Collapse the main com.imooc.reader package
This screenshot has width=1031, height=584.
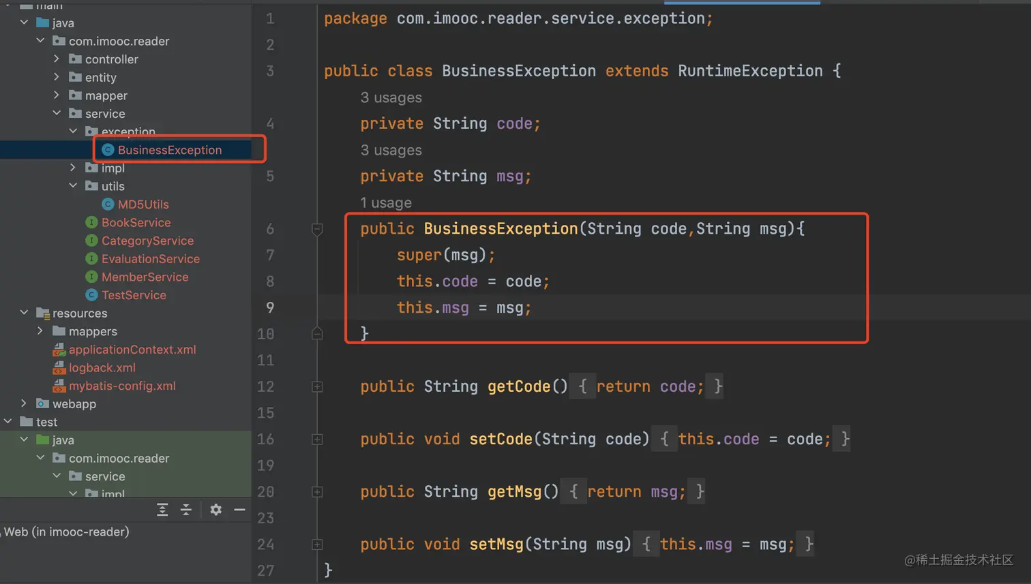(40, 41)
